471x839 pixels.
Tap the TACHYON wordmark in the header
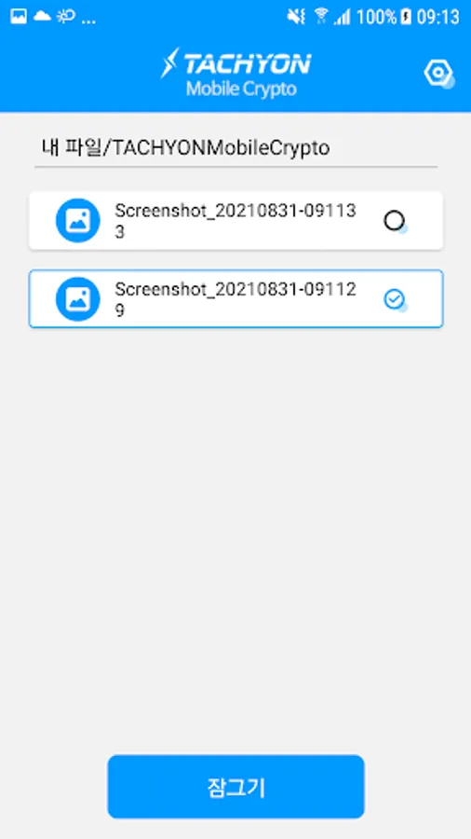tap(235, 63)
